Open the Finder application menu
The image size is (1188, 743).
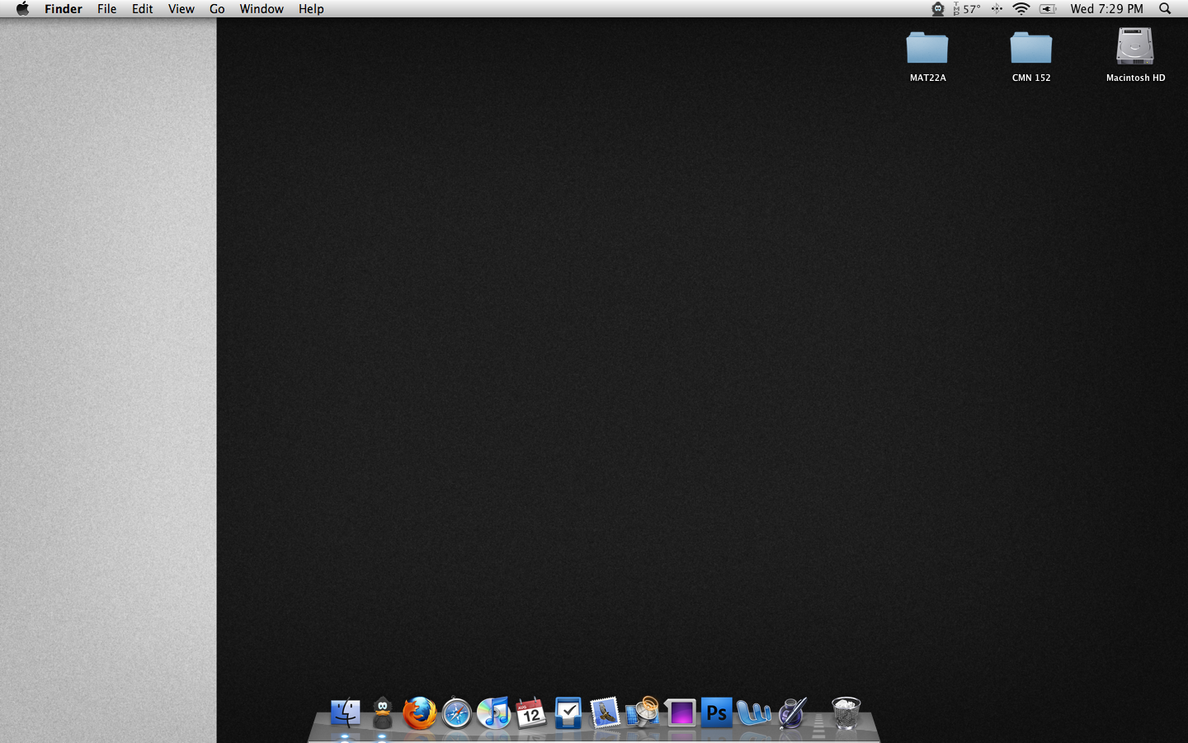coord(64,8)
